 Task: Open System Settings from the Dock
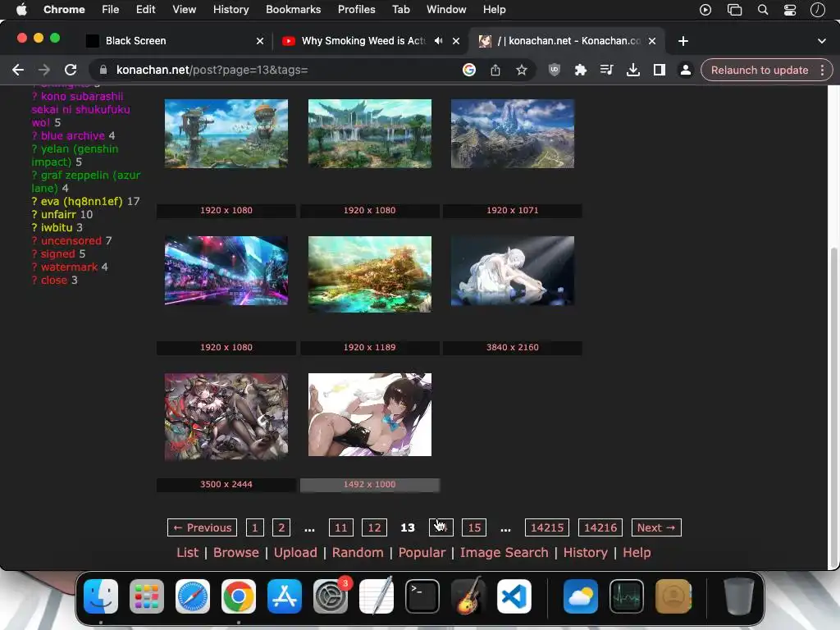coord(331,596)
